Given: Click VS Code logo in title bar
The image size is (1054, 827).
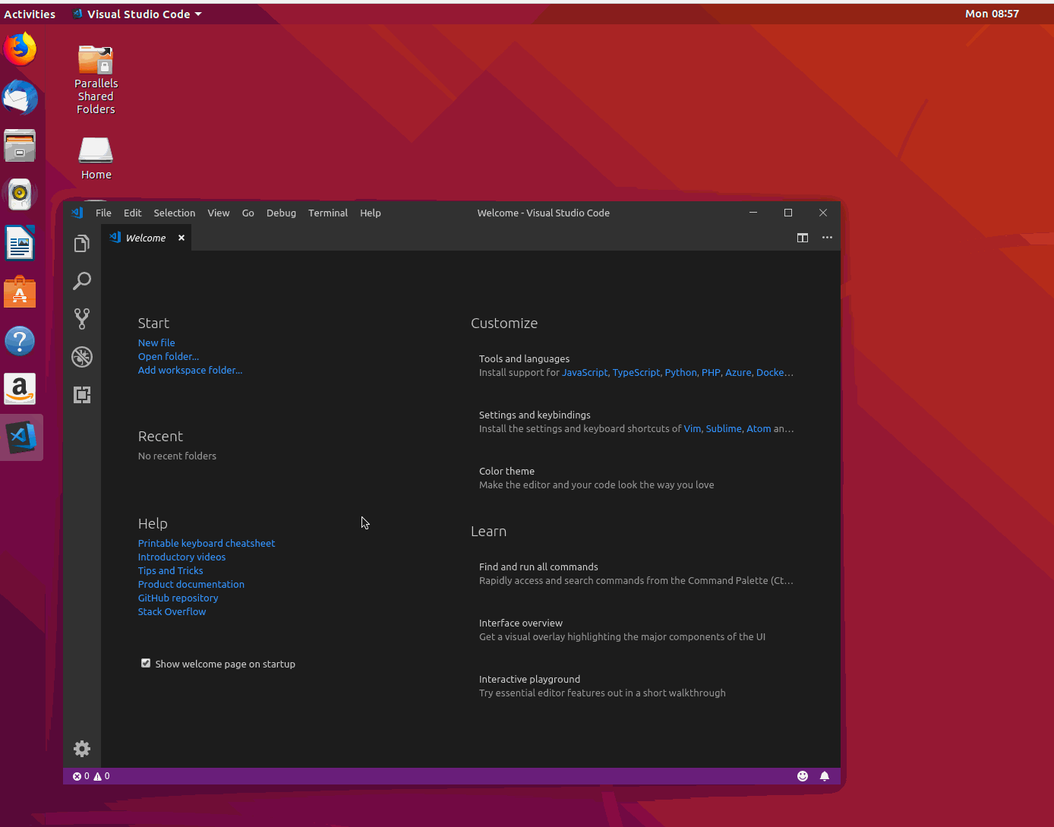Looking at the screenshot, I should tap(77, 213).
